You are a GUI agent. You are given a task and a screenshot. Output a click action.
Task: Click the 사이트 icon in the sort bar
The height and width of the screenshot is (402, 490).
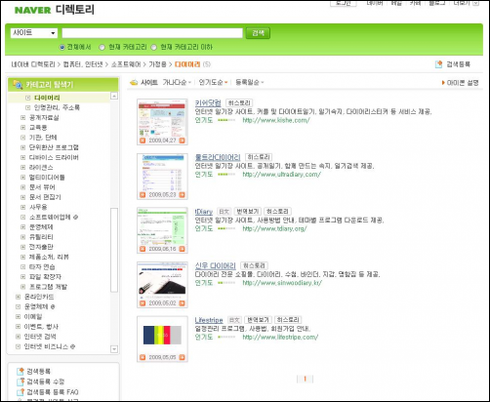pos(134,83)
